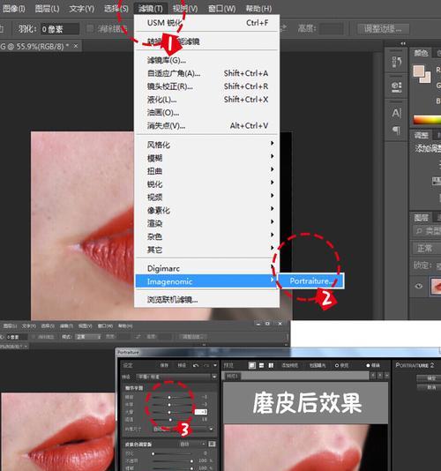Open the 滤镜(T) menu
This screenshot has width=441, height=471.
pos(150,9)
